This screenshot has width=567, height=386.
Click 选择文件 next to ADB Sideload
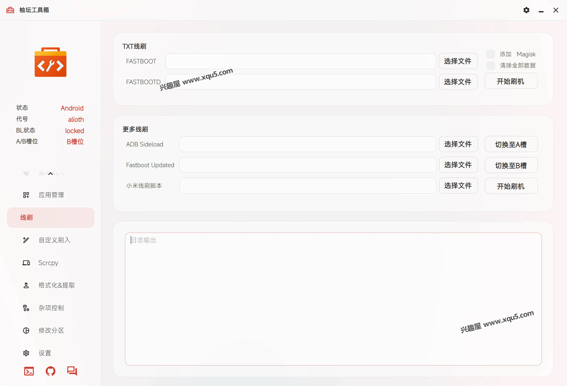458,144
